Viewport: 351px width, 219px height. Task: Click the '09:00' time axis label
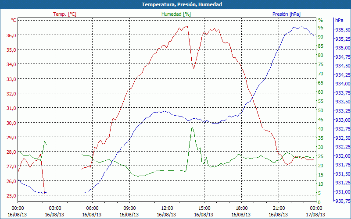(x=129, y=208)
